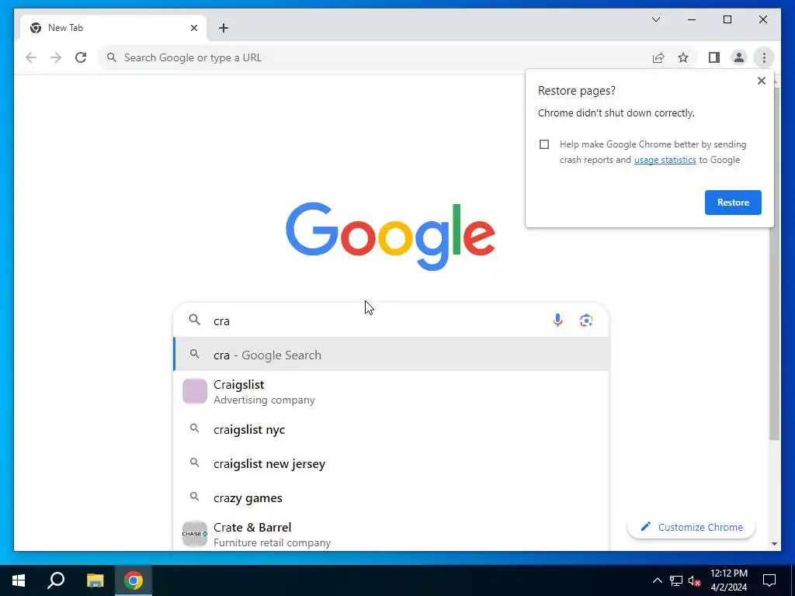
Task: Click Customize Chrome button
Action: [x=691, y=527]
